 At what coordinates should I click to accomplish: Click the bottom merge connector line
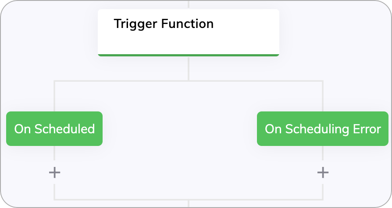189,199
